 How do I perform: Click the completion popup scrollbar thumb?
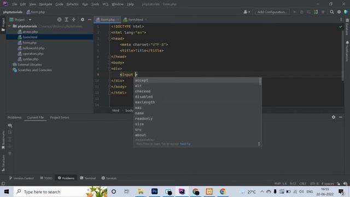pos(260,82)
